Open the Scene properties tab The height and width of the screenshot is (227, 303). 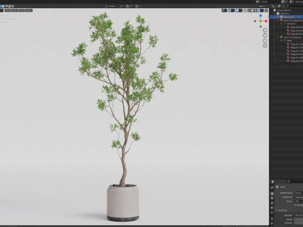pos(272,208)
